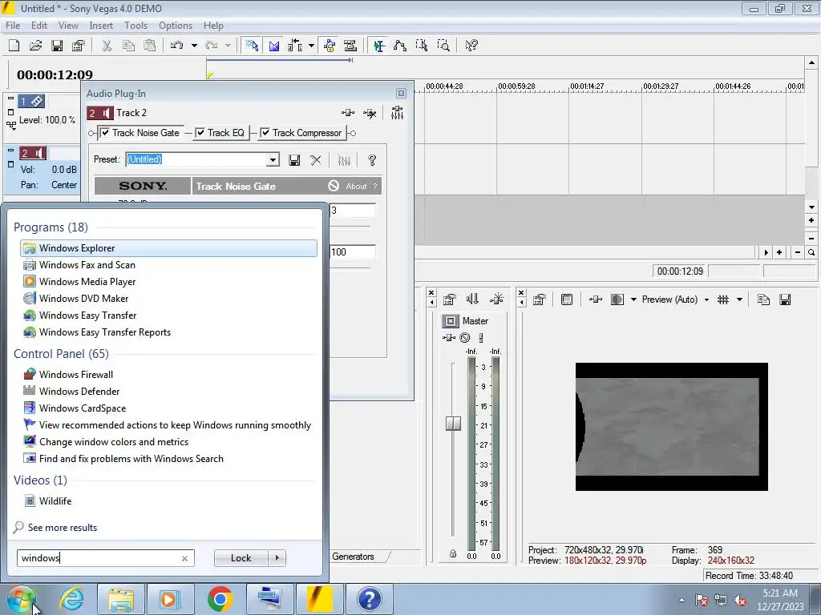Switch to the Generators tab
Screen dimensions: 821x615
354,557
